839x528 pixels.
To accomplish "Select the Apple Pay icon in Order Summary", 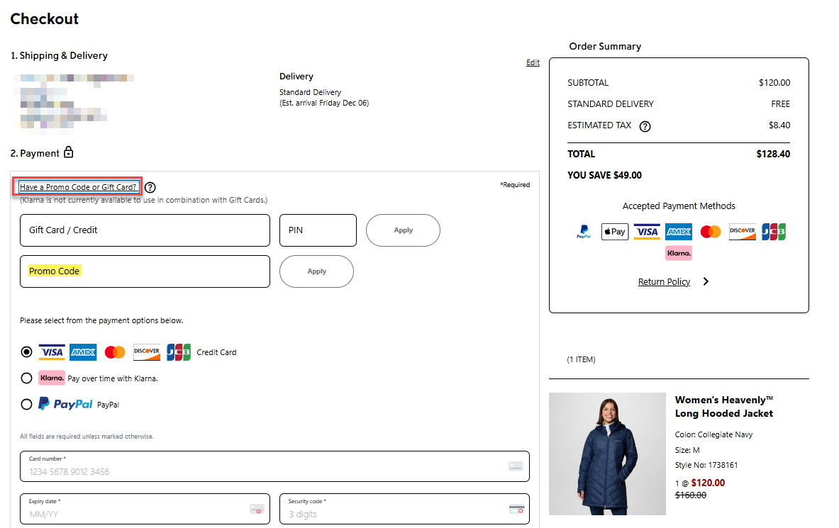I will (x=614, y=231).
